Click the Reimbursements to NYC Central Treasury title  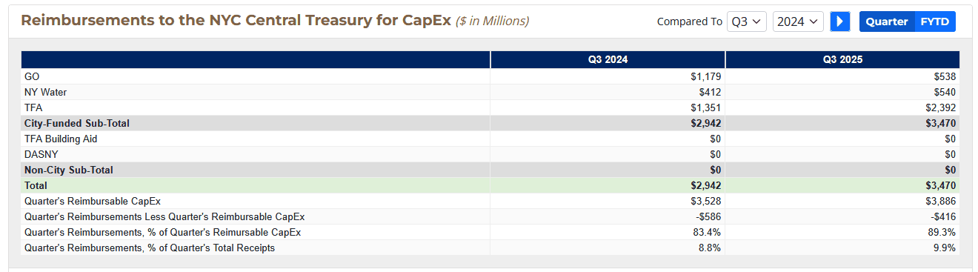coord(236,20)
